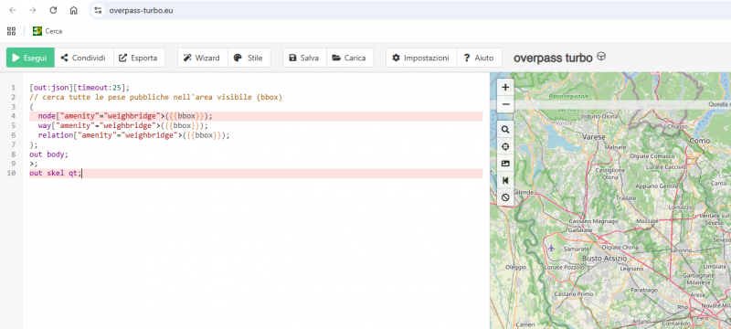
Task: Reload the page
Action: (x=53, y=10)
